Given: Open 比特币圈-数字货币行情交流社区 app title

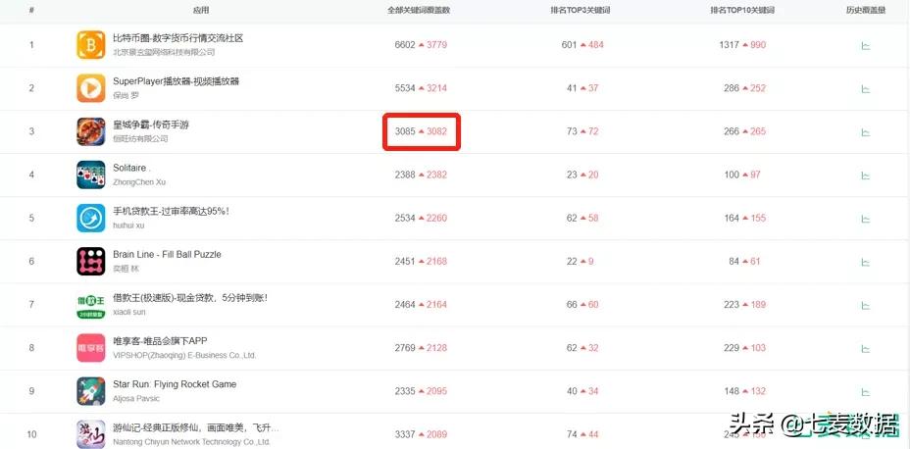Looking at the screenshot, I should [x=178, y=38].
